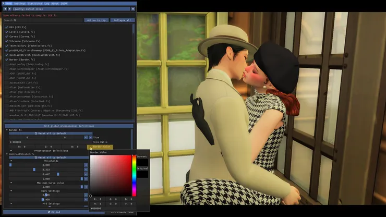This screenshot has width=386, height=217.
Task: Open the Log tab
Action: point(47,4)
